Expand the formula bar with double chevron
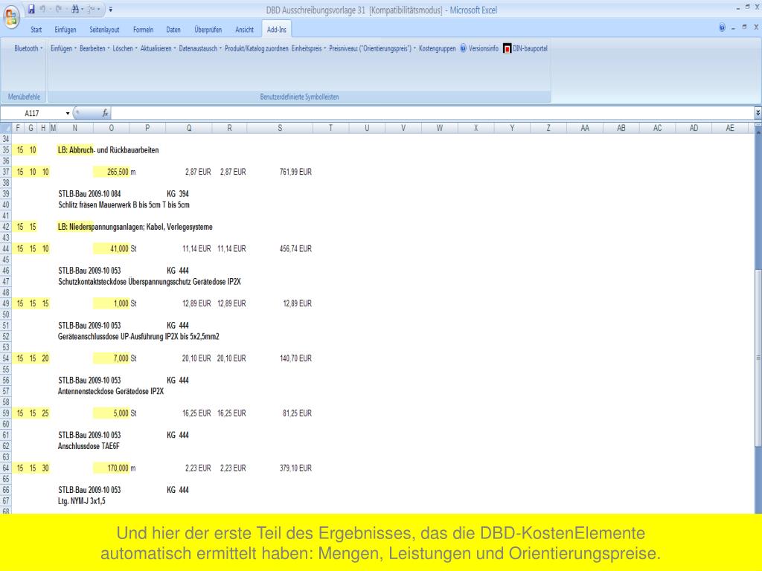The image size is (762, 571). (758, 113)
